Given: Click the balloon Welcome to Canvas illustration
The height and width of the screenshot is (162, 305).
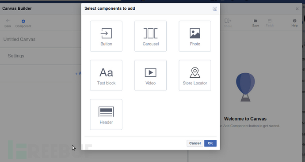Looking at the screenshot, I should click(245, 87).
